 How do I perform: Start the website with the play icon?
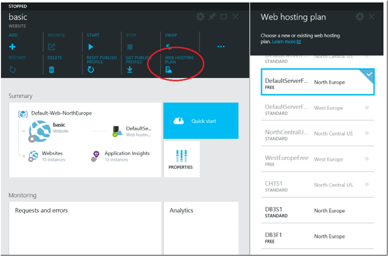pos(91,47)
